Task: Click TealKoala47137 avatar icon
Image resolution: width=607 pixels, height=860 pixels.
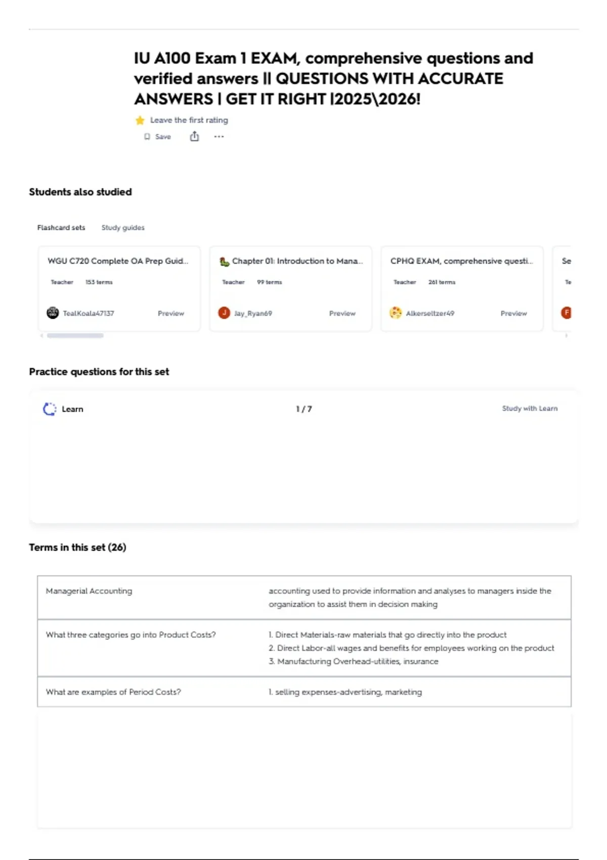Action: (53, 313)
